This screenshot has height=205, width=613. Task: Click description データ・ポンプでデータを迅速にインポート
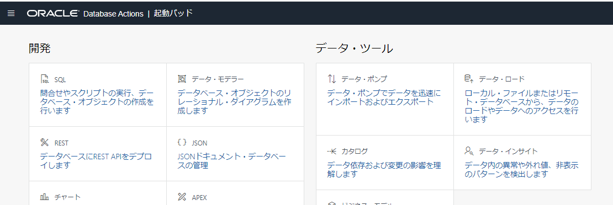(x=384, y=98)
